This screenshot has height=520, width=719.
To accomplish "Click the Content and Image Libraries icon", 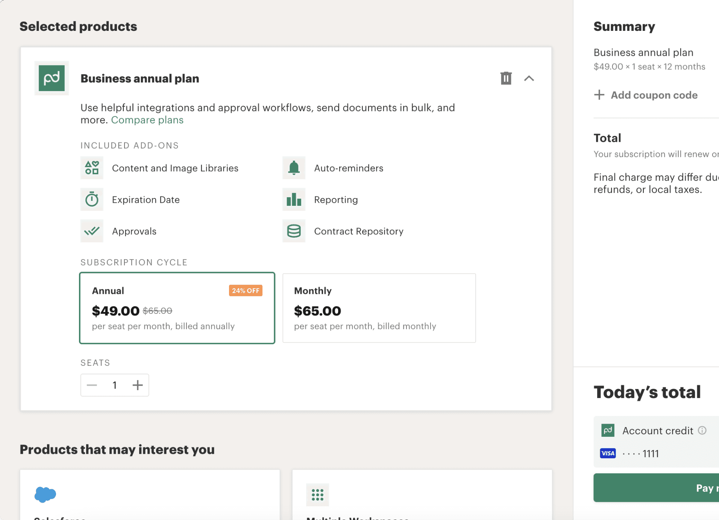I will click(92, 168).
